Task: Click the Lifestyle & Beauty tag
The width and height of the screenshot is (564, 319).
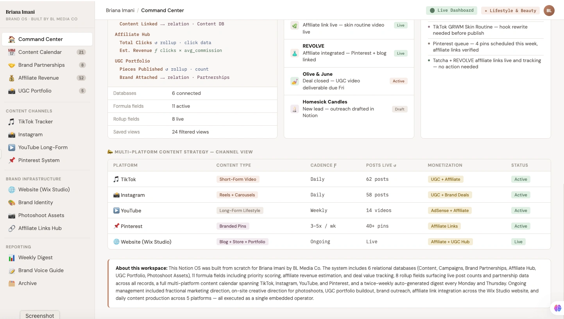Action: click(x=510, y=11)
